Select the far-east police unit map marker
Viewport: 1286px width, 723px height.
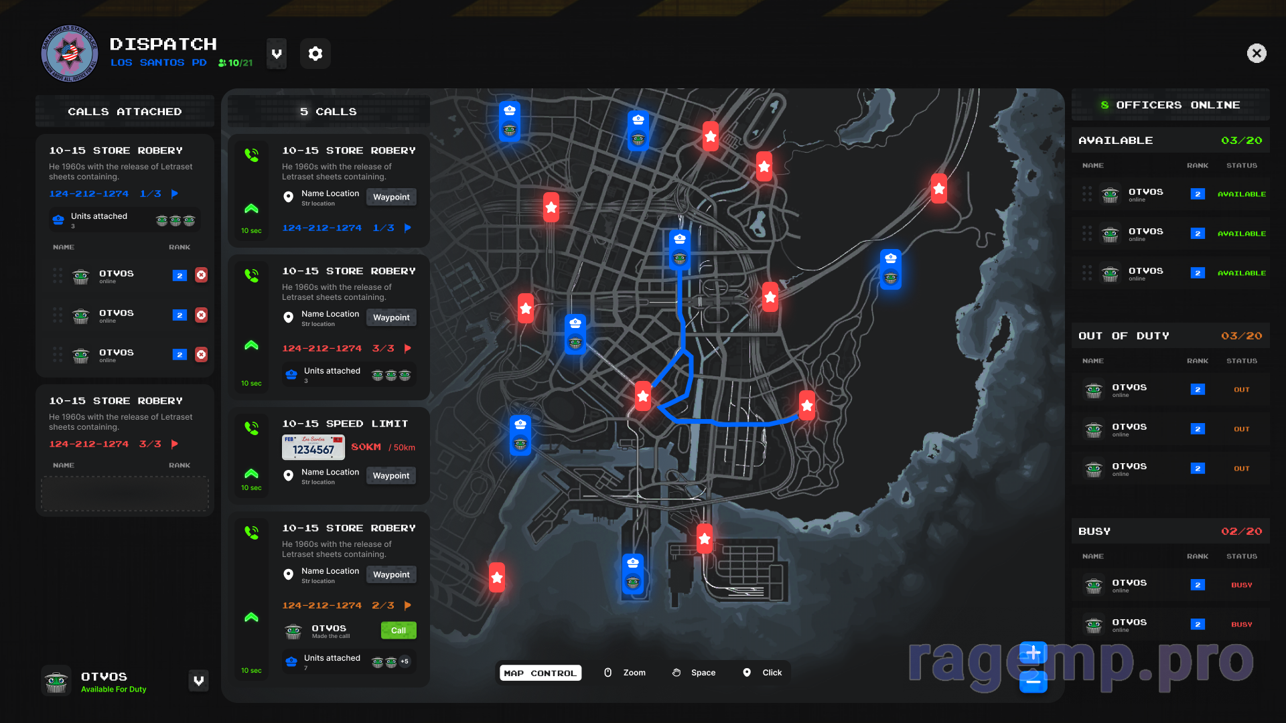pos(891,268)
